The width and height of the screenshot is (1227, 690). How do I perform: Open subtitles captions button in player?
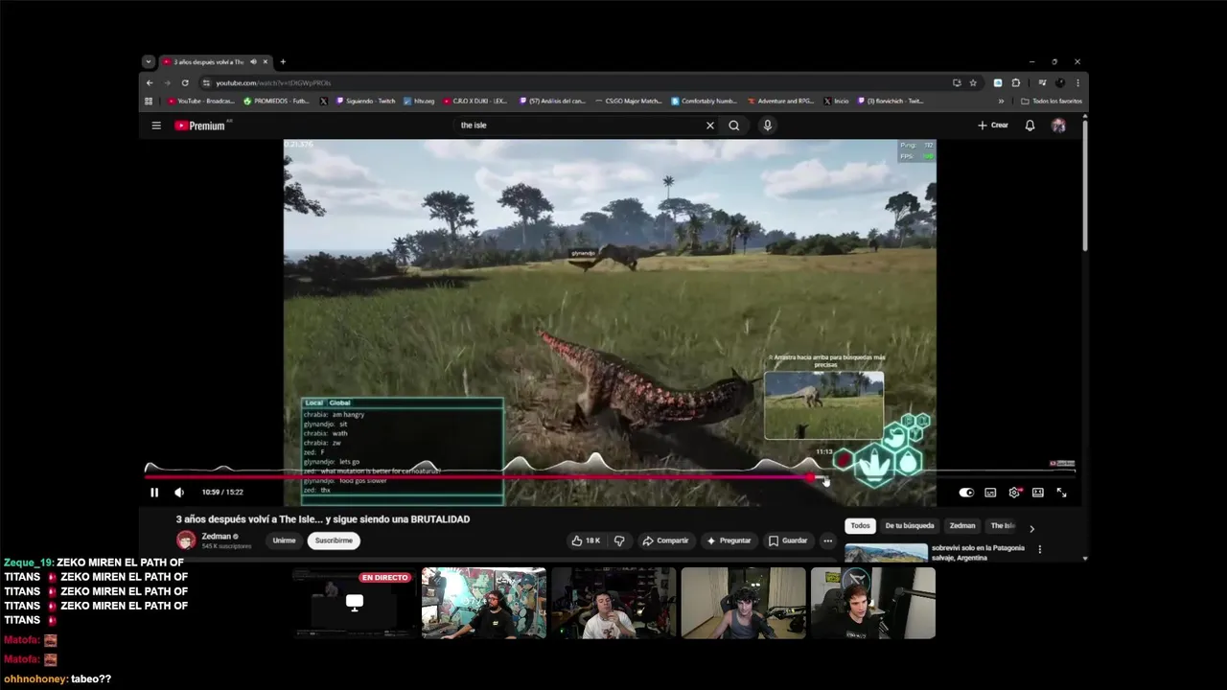[x=990, y=493]
